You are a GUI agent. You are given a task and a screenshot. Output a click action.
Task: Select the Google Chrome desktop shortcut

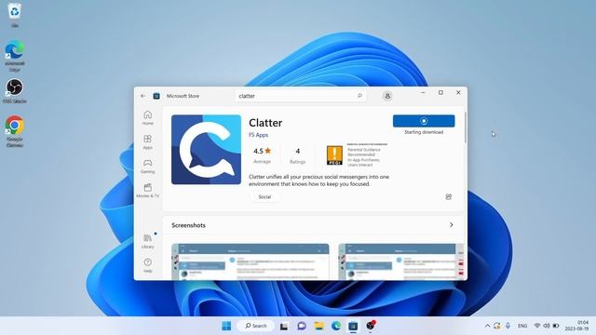(x=15, y=131)
